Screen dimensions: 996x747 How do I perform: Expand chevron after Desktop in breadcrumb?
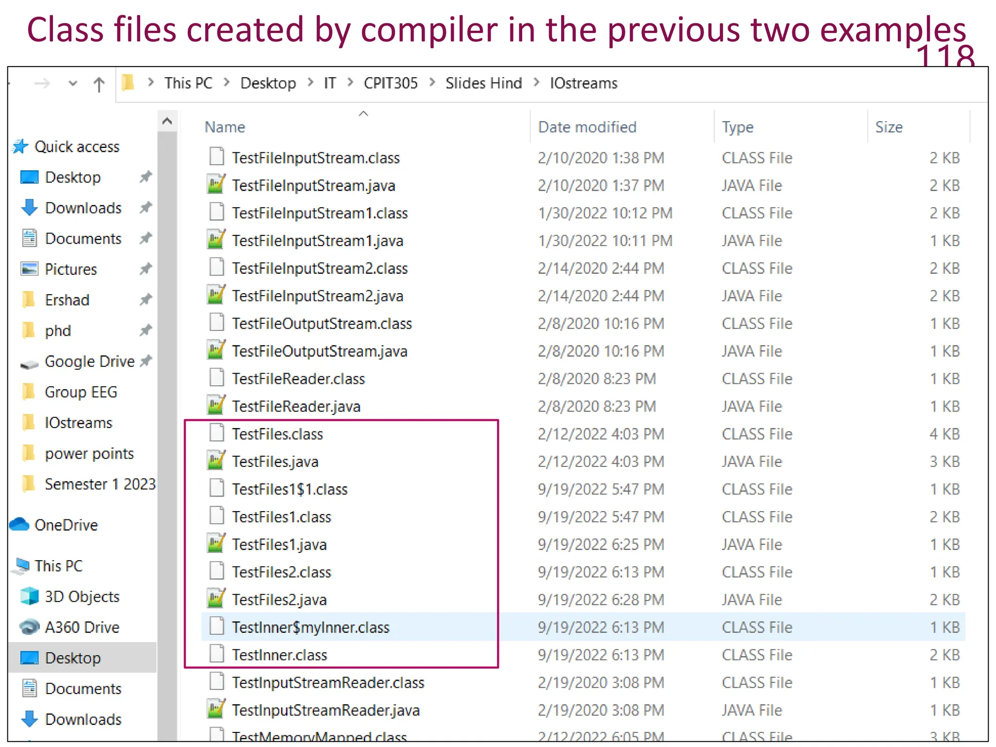pyautogui.click(x=310, y=83)
